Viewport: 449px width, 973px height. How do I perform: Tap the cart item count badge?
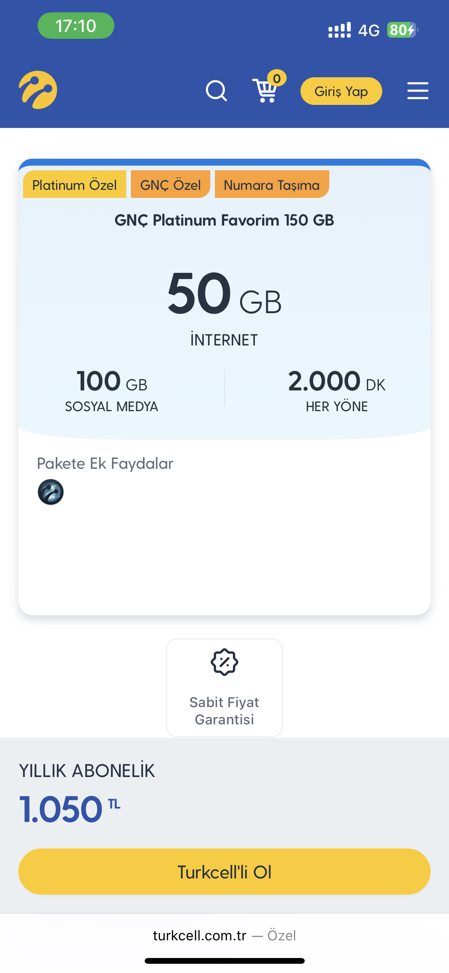(277, 78)
